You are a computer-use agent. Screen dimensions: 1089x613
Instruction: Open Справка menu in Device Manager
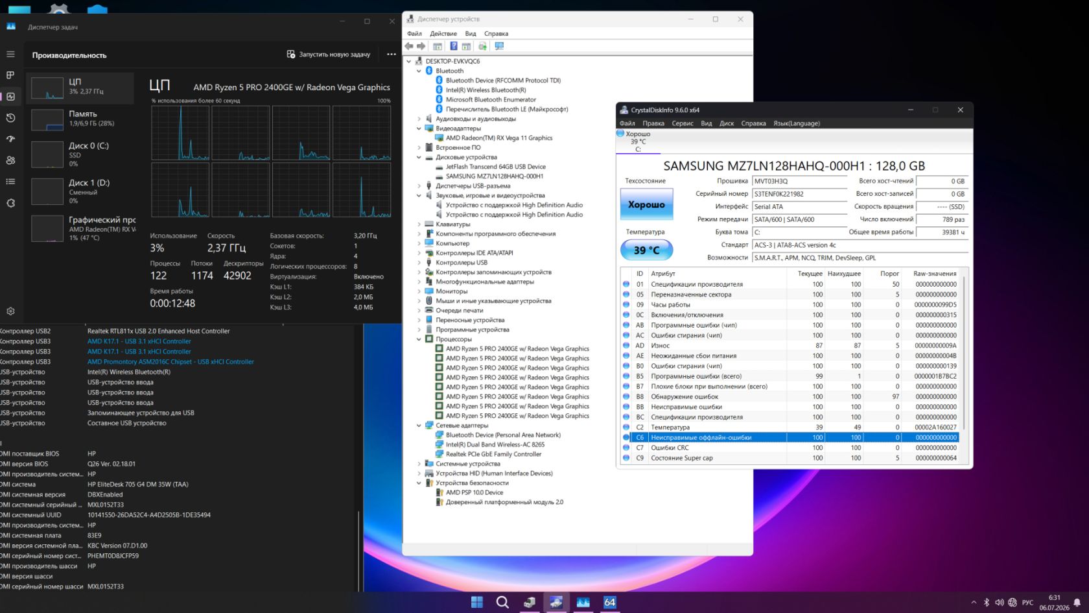497,34
